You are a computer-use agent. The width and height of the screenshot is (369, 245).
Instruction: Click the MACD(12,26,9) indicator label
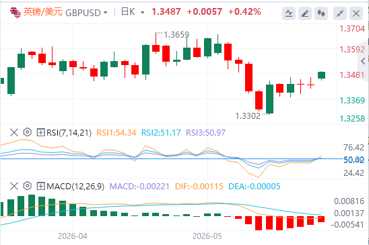(x=75, y=187)
